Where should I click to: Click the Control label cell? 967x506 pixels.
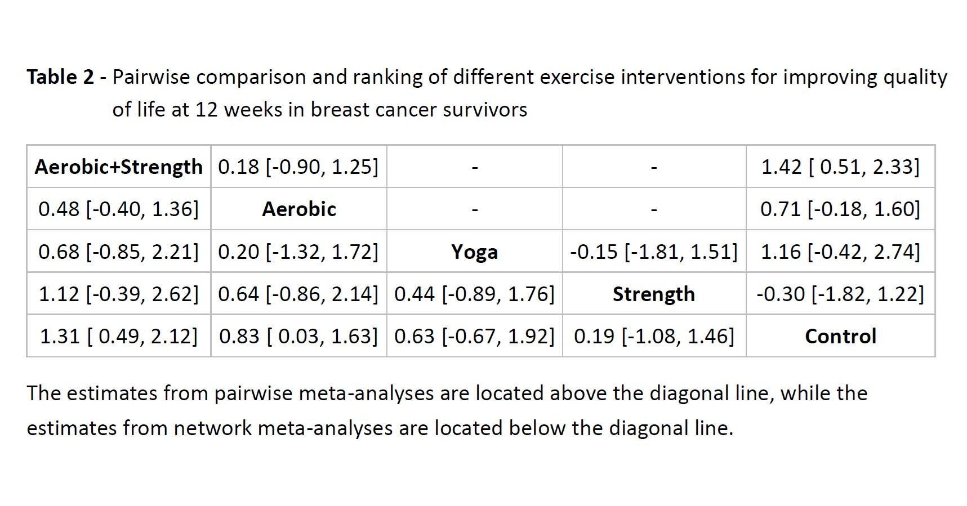(840, 336)
